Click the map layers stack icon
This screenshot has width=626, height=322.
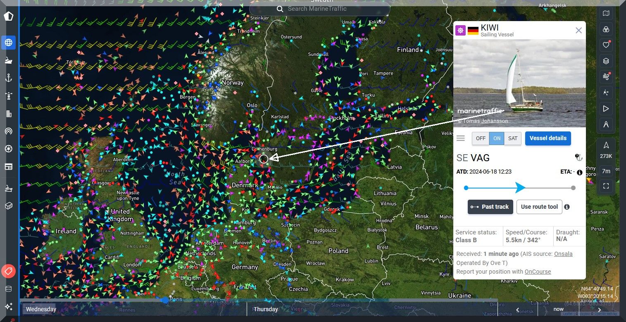606,61
